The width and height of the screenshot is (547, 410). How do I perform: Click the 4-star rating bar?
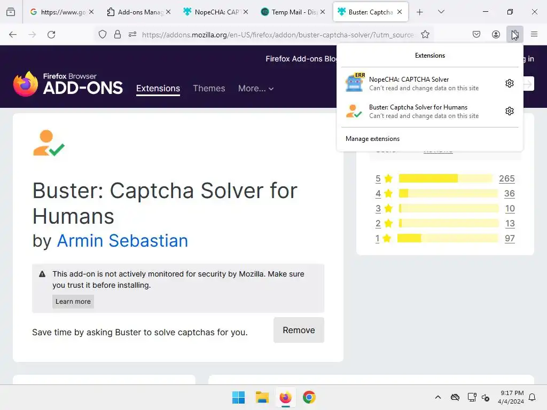[448, 193]
